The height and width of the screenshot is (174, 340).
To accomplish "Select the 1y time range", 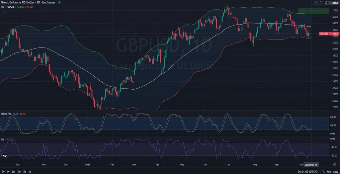I will (x=8, y=172).
